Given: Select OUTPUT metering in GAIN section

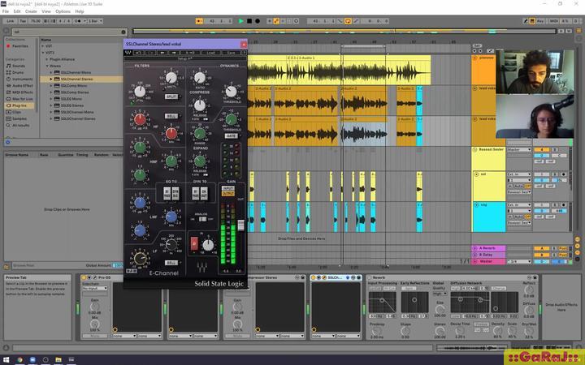Looking at the screenshot, I should (228, 194).
